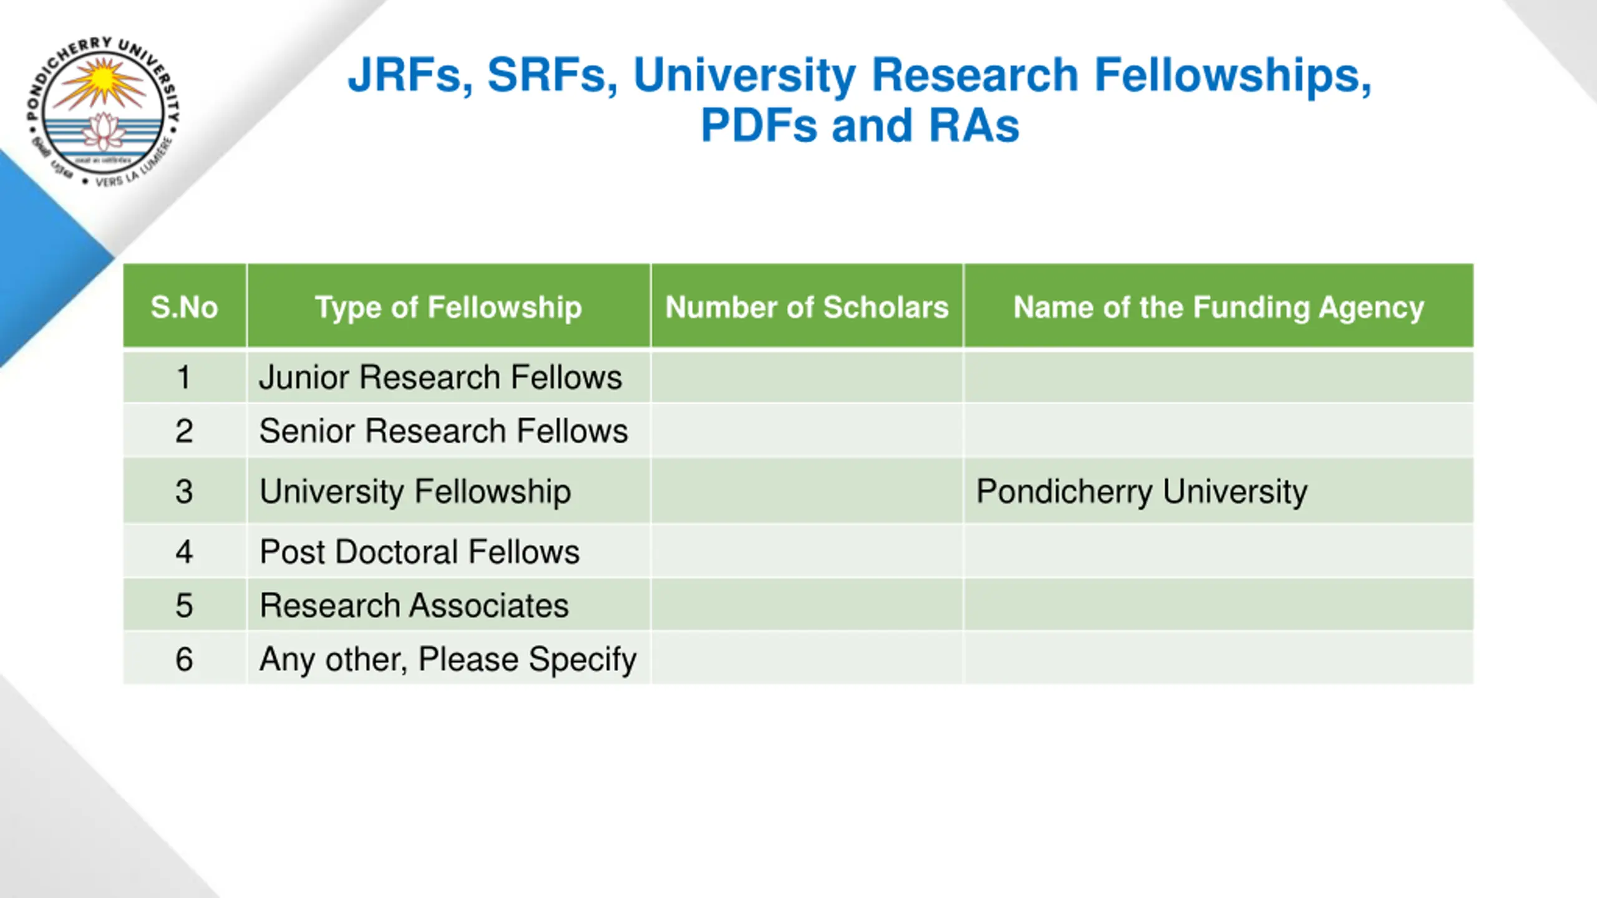This screenshot has height=898, width=1597.
Task: Click the empty scholars cell for University Fellowship
Action: click(x=807, y=491)
